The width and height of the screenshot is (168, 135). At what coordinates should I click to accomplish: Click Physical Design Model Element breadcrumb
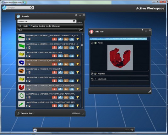click(45, 26)
